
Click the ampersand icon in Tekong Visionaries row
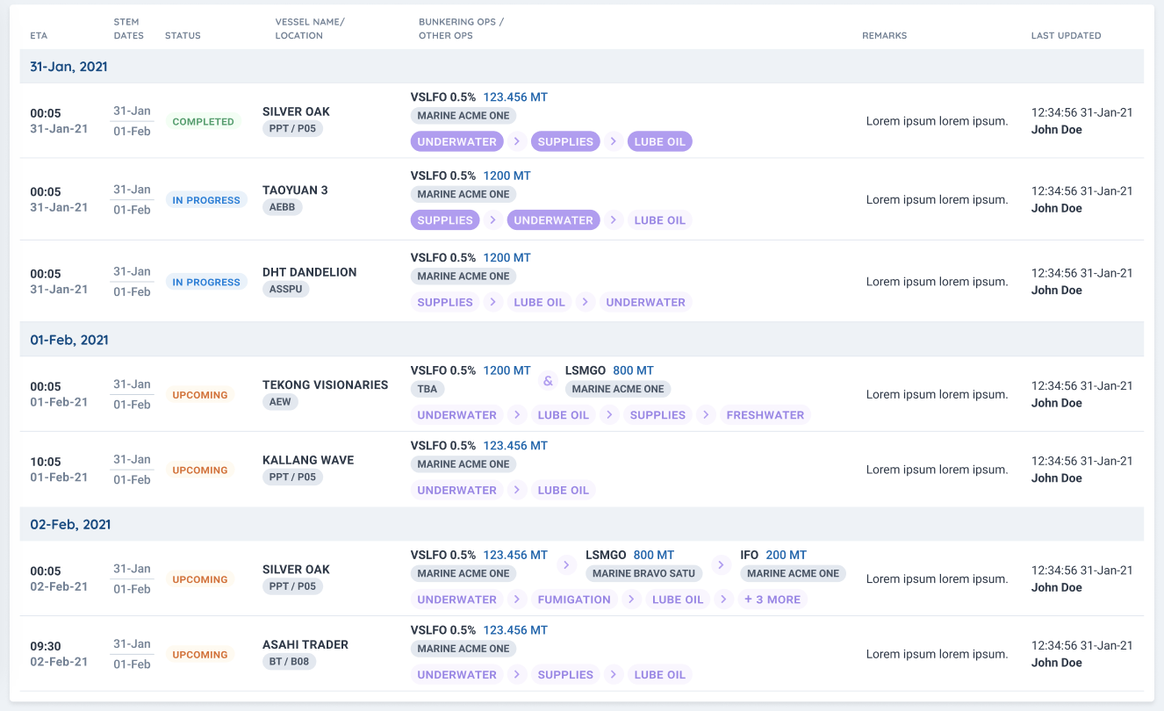548,381
